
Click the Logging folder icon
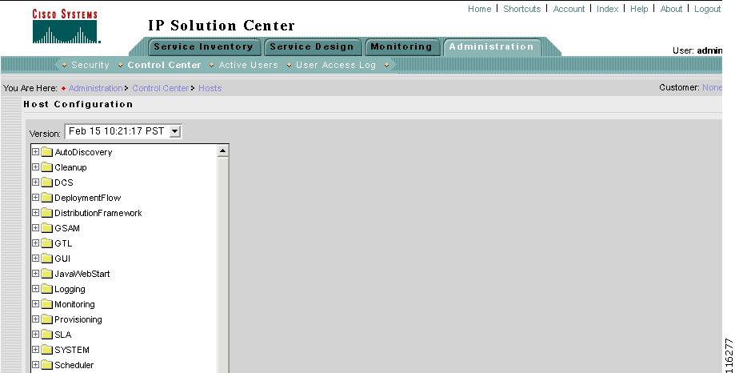coord(46,289)
